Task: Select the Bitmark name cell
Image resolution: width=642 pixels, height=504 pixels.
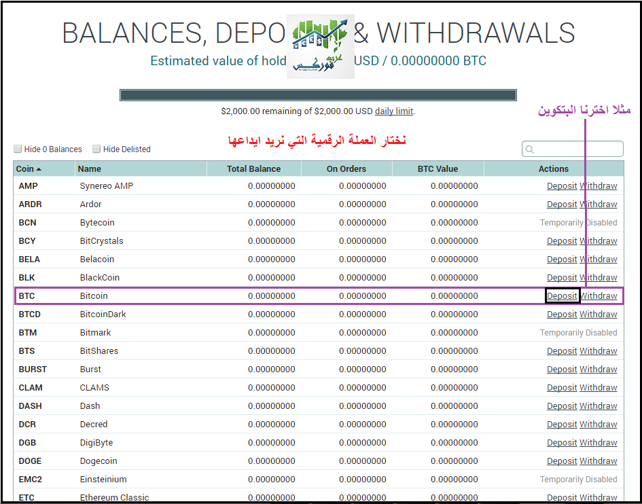Action: [95, 332]
